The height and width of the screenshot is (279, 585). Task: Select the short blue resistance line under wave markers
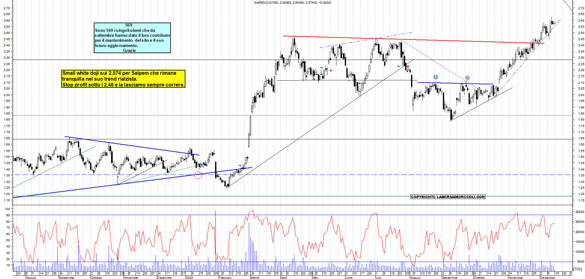(x=455, y=83)
